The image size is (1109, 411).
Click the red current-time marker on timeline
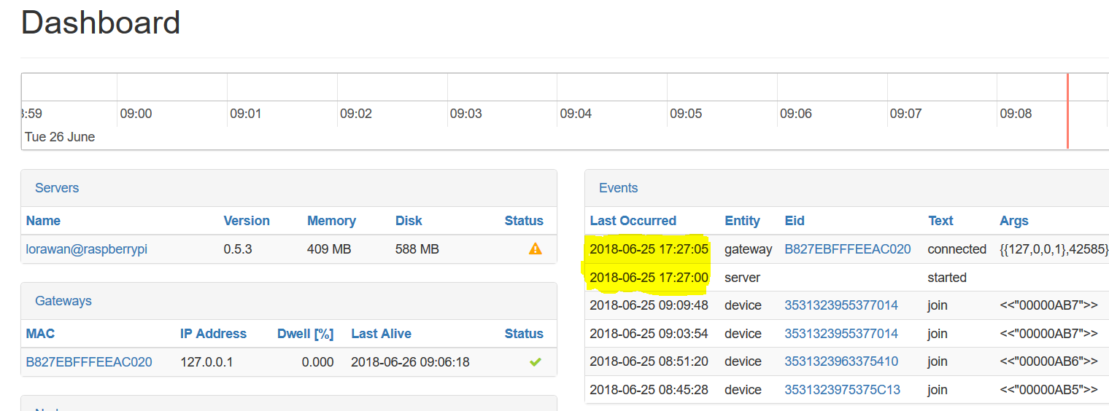pos(1067,111)
